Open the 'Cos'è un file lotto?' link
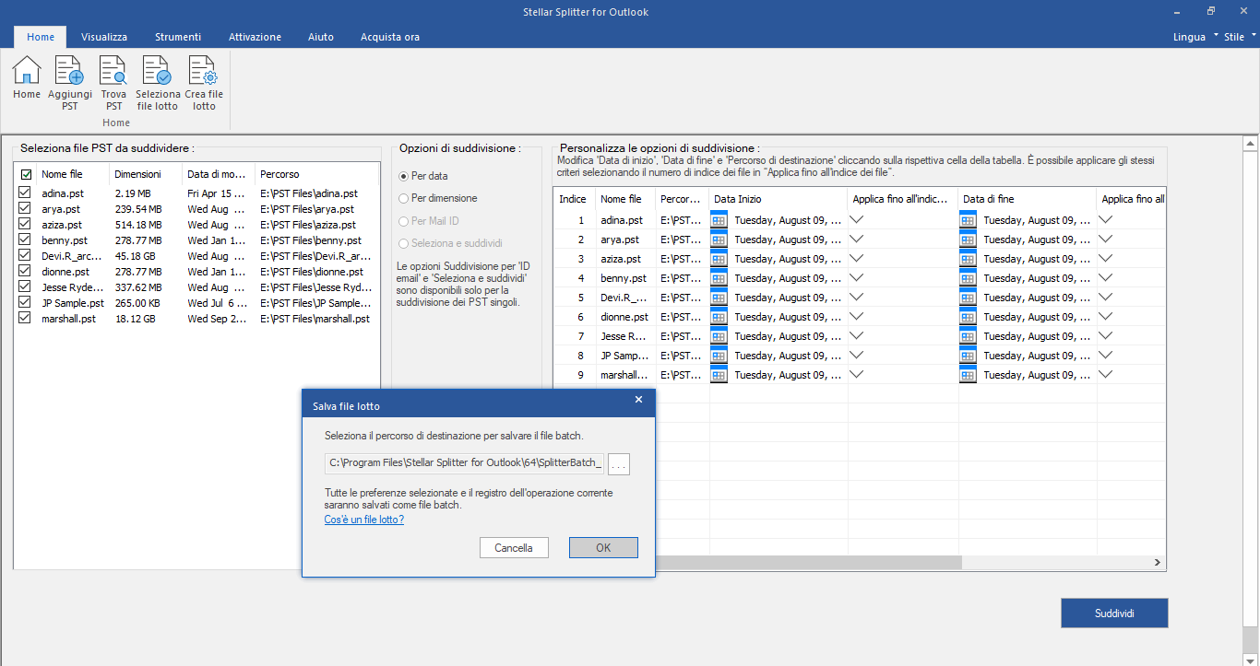This screenshot has width=1260, height=666. [x=364, y=520]
